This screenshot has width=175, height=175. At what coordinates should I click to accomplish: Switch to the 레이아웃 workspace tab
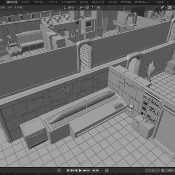point(12,2)
